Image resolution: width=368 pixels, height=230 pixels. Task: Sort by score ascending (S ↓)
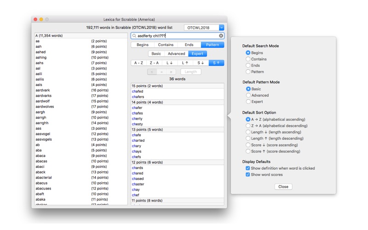coord(201,63)
